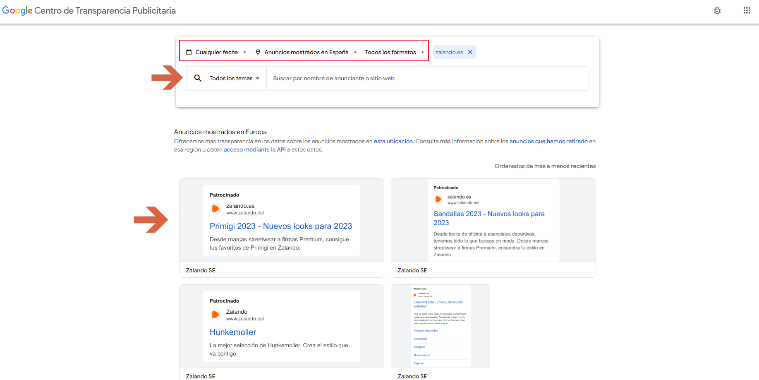The image size is (759, 380).
Task: Click the bug report icon in the header
Action: click(717, 11)
